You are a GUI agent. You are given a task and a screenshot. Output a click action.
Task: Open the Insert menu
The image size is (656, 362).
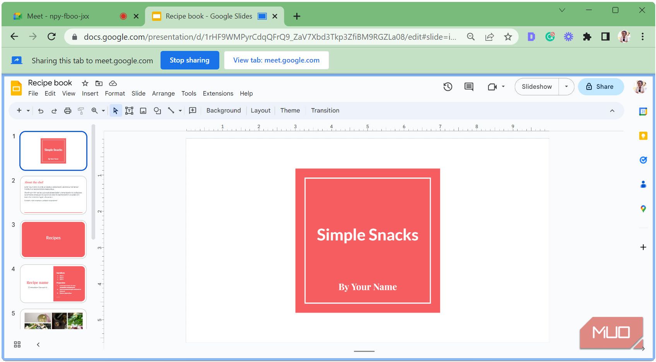pos(90,93)
